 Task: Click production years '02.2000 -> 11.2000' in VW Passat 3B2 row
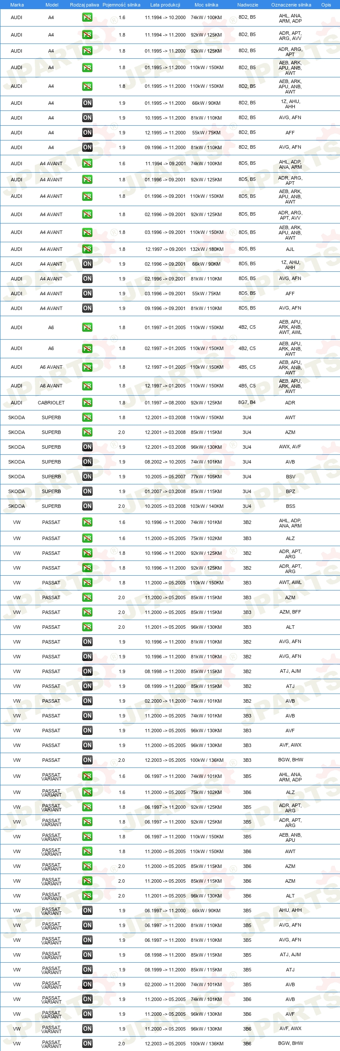(x=165, y=701)
